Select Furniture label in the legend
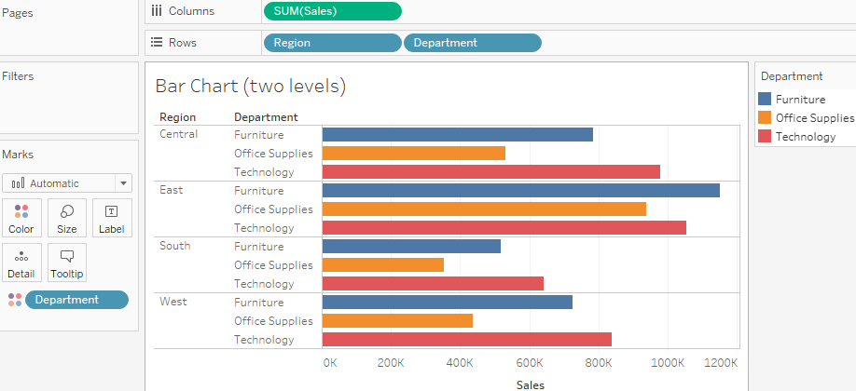The width and height of the screenshot is (856, 391). [x=800, y=100]
